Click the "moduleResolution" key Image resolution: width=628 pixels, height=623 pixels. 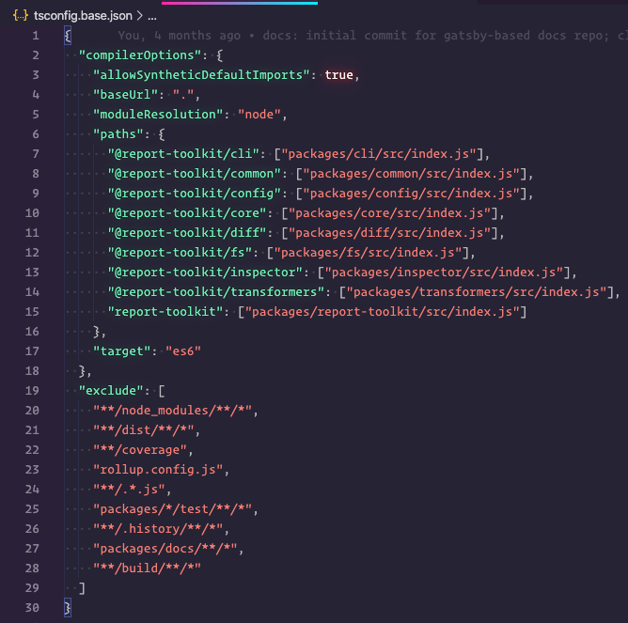[x=158, y=114]
